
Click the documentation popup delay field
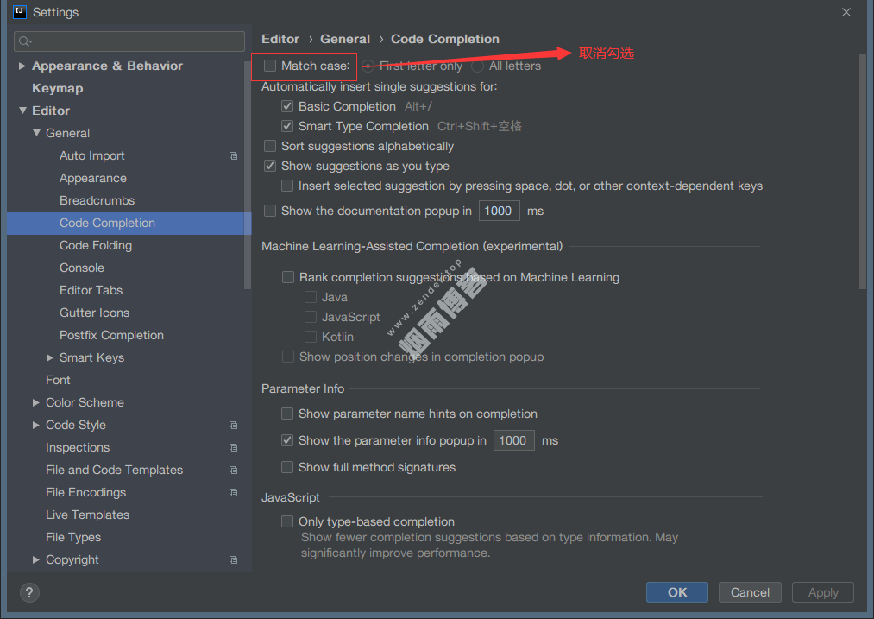click(499, 211)
